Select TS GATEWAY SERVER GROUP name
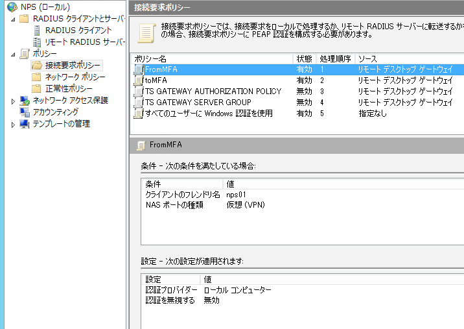This screenshot has height=329, width=464. [x=198, y=103]
